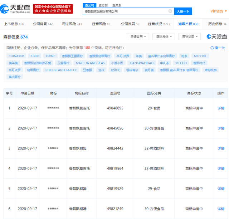229x219 pixels.
Task: Switch to the 查关系 search tab
Action: [x=117, y=5]
